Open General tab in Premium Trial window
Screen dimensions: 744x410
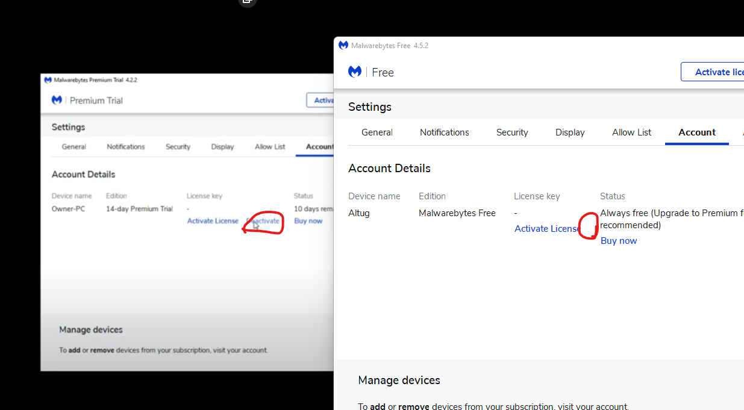pyautogui.click(x=74, y=146)
